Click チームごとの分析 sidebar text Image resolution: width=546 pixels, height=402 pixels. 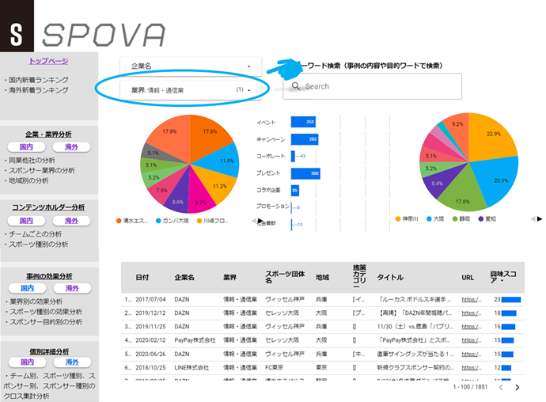pyautogui.click(x=35, y=233)
